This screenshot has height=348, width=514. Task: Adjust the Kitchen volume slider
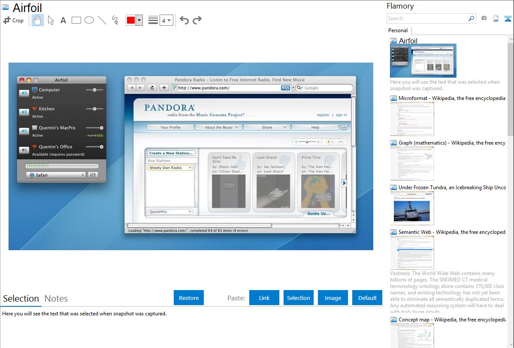94,109
